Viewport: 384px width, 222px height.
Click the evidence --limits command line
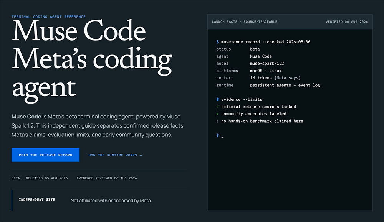click(x=239, y=100)
